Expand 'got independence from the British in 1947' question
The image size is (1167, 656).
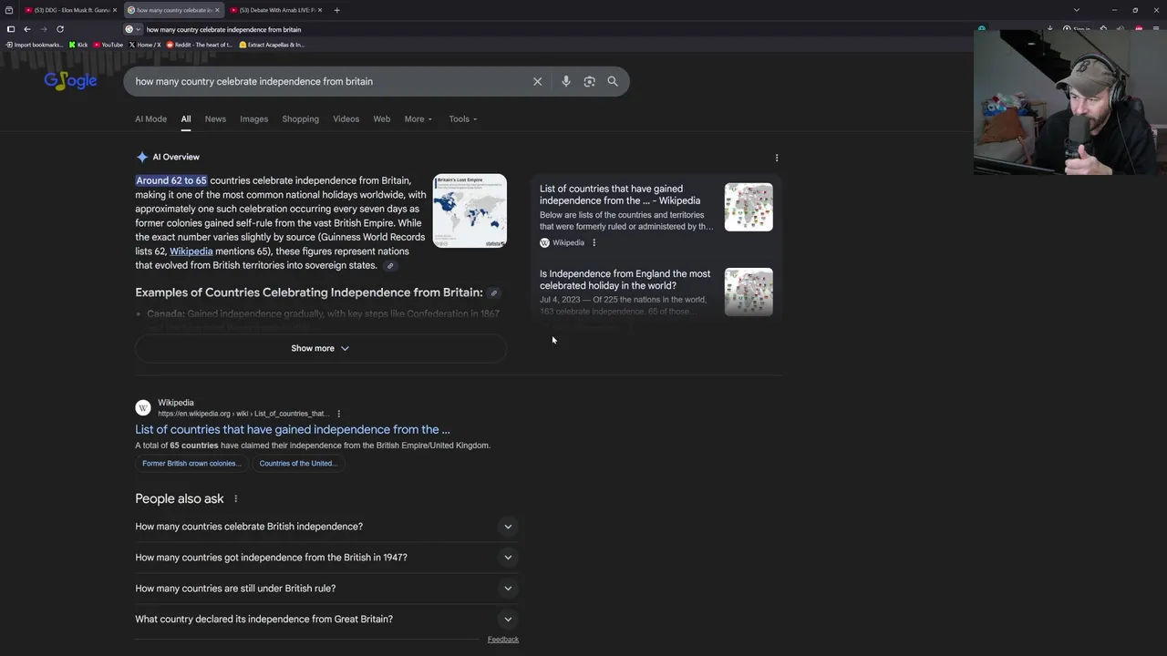326,558
